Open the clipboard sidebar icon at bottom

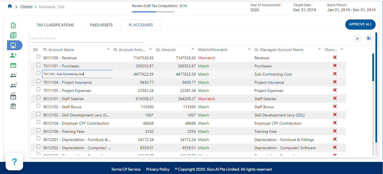coord(13,106)
